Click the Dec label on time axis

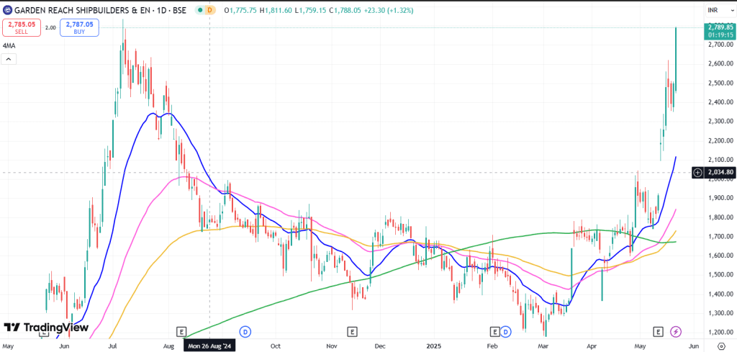pos(380,346)
